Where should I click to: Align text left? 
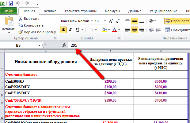click(x=127, y=30)
